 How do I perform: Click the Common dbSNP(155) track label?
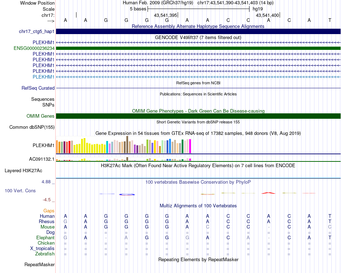(x=32, y=127)
